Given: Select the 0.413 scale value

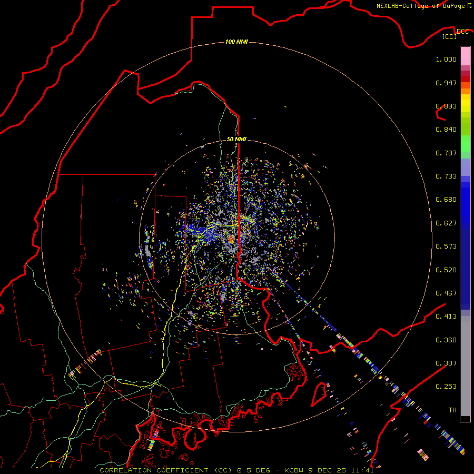Looking at the screenshot, I should (x=446, y=317).
